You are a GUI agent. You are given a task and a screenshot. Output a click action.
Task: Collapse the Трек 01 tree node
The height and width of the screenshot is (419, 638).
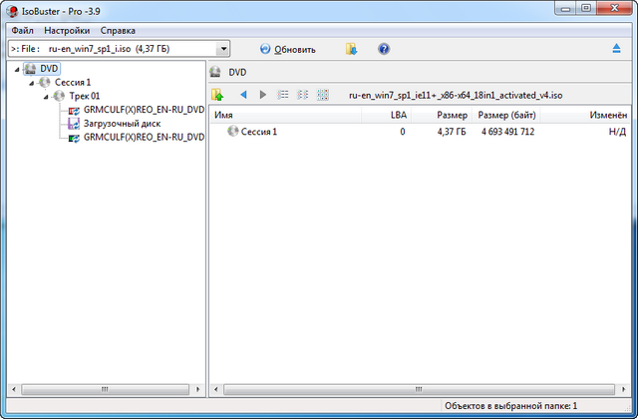(x=46, y=97)
